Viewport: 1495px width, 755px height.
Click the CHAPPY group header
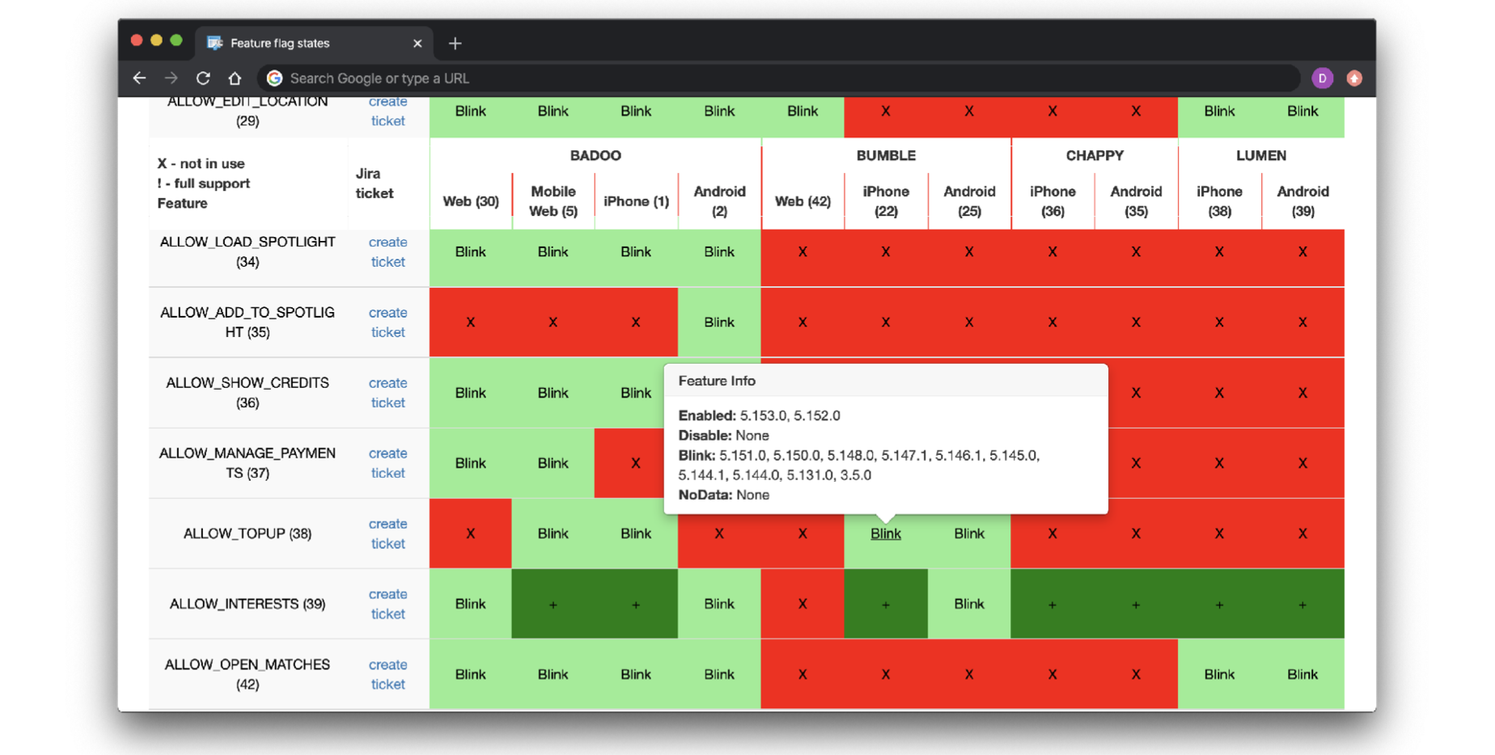click(1095, 155)
